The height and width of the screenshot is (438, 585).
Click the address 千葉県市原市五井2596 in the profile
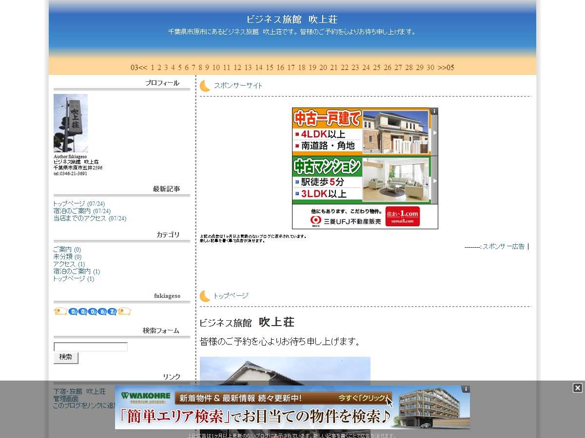(x=78, y=168)
